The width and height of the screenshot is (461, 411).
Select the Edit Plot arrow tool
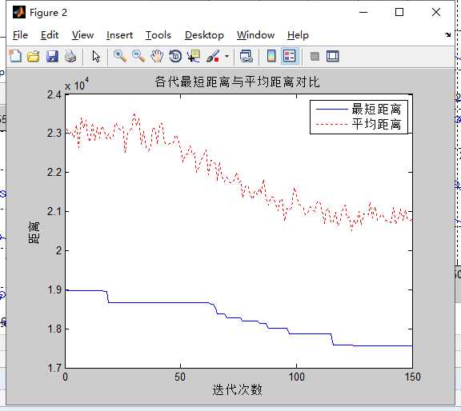[96, 56]
